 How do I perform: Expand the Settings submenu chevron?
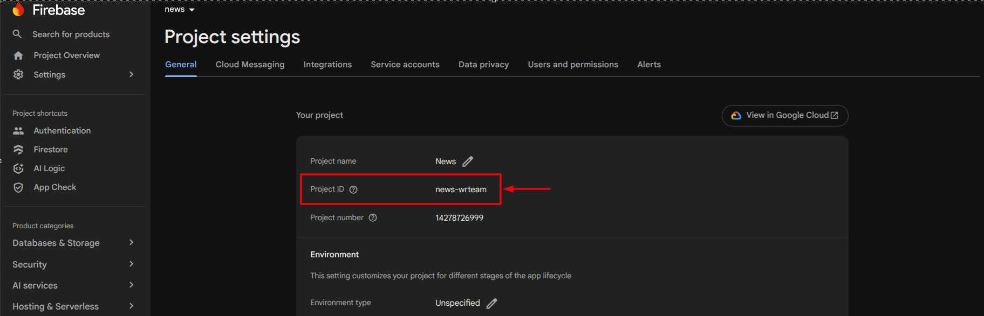[131, 74]
